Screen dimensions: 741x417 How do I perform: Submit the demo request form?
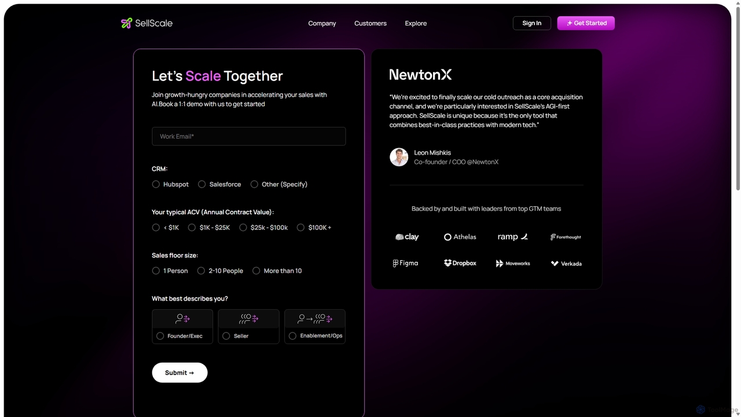point(179,372)
